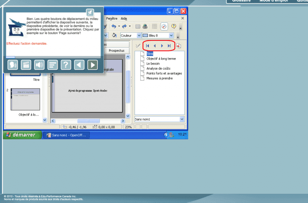Select 'Objectif à long terme' in Navigator
Screen dimensions: 308x203
(161, 58)
